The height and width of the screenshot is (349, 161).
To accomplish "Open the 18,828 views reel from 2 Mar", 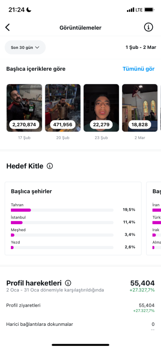I will point(140,108).
